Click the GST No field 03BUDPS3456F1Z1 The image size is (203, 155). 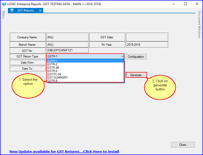coord(67,50)
